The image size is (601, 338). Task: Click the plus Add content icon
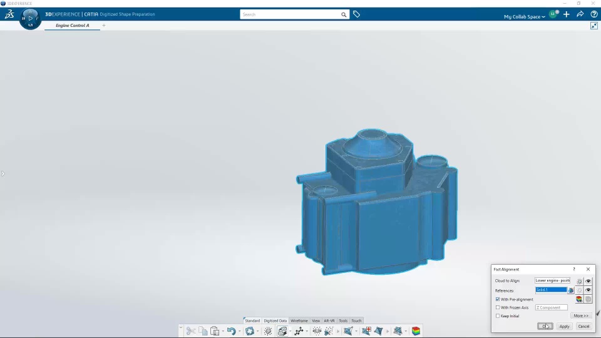tap(567, 14)
